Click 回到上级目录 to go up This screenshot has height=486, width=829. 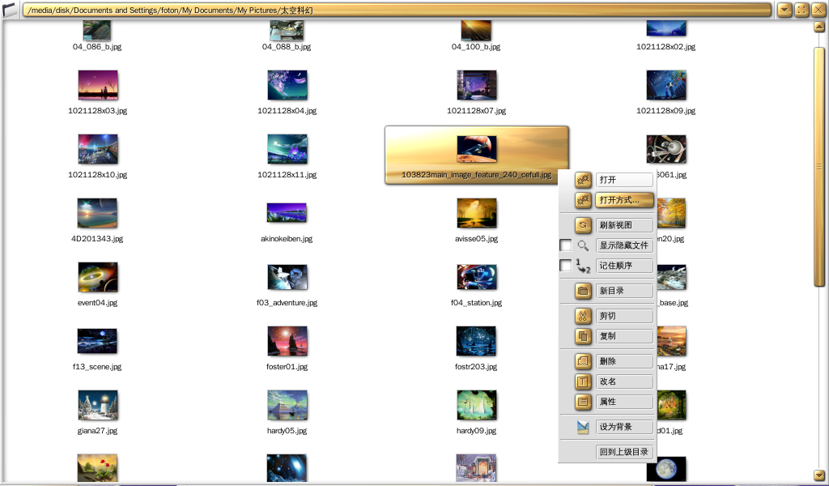[x=624, y=452]
